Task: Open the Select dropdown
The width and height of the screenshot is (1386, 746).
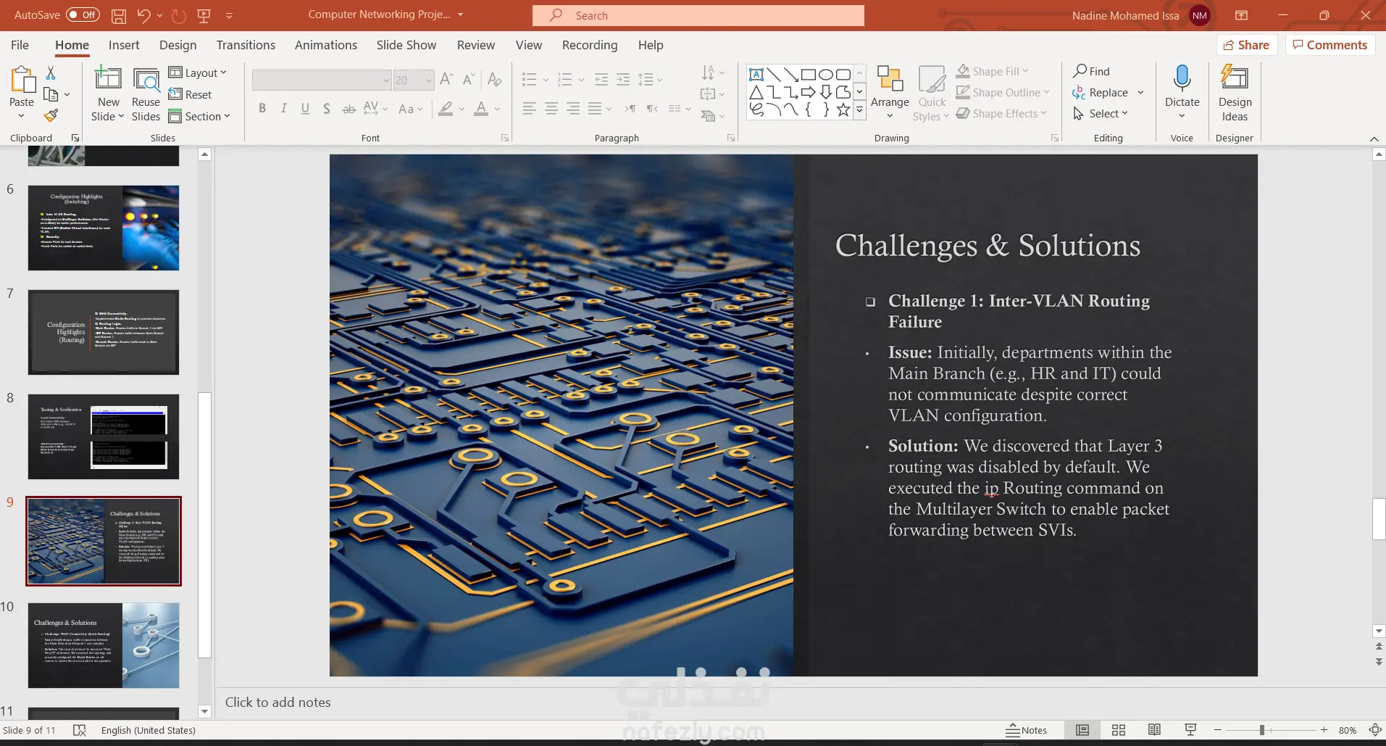Action: click(1101, 113)
